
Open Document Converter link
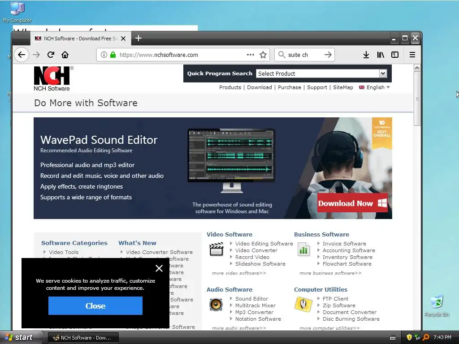(350, 312)
